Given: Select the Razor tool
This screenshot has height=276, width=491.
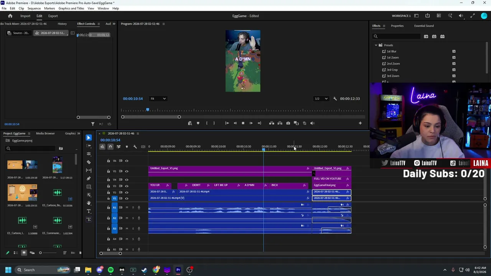Looking at the screenshot, I should (x=89, y=162).
